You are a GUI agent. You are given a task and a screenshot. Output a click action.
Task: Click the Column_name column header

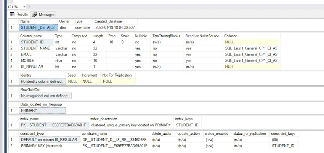coord(36,36)
